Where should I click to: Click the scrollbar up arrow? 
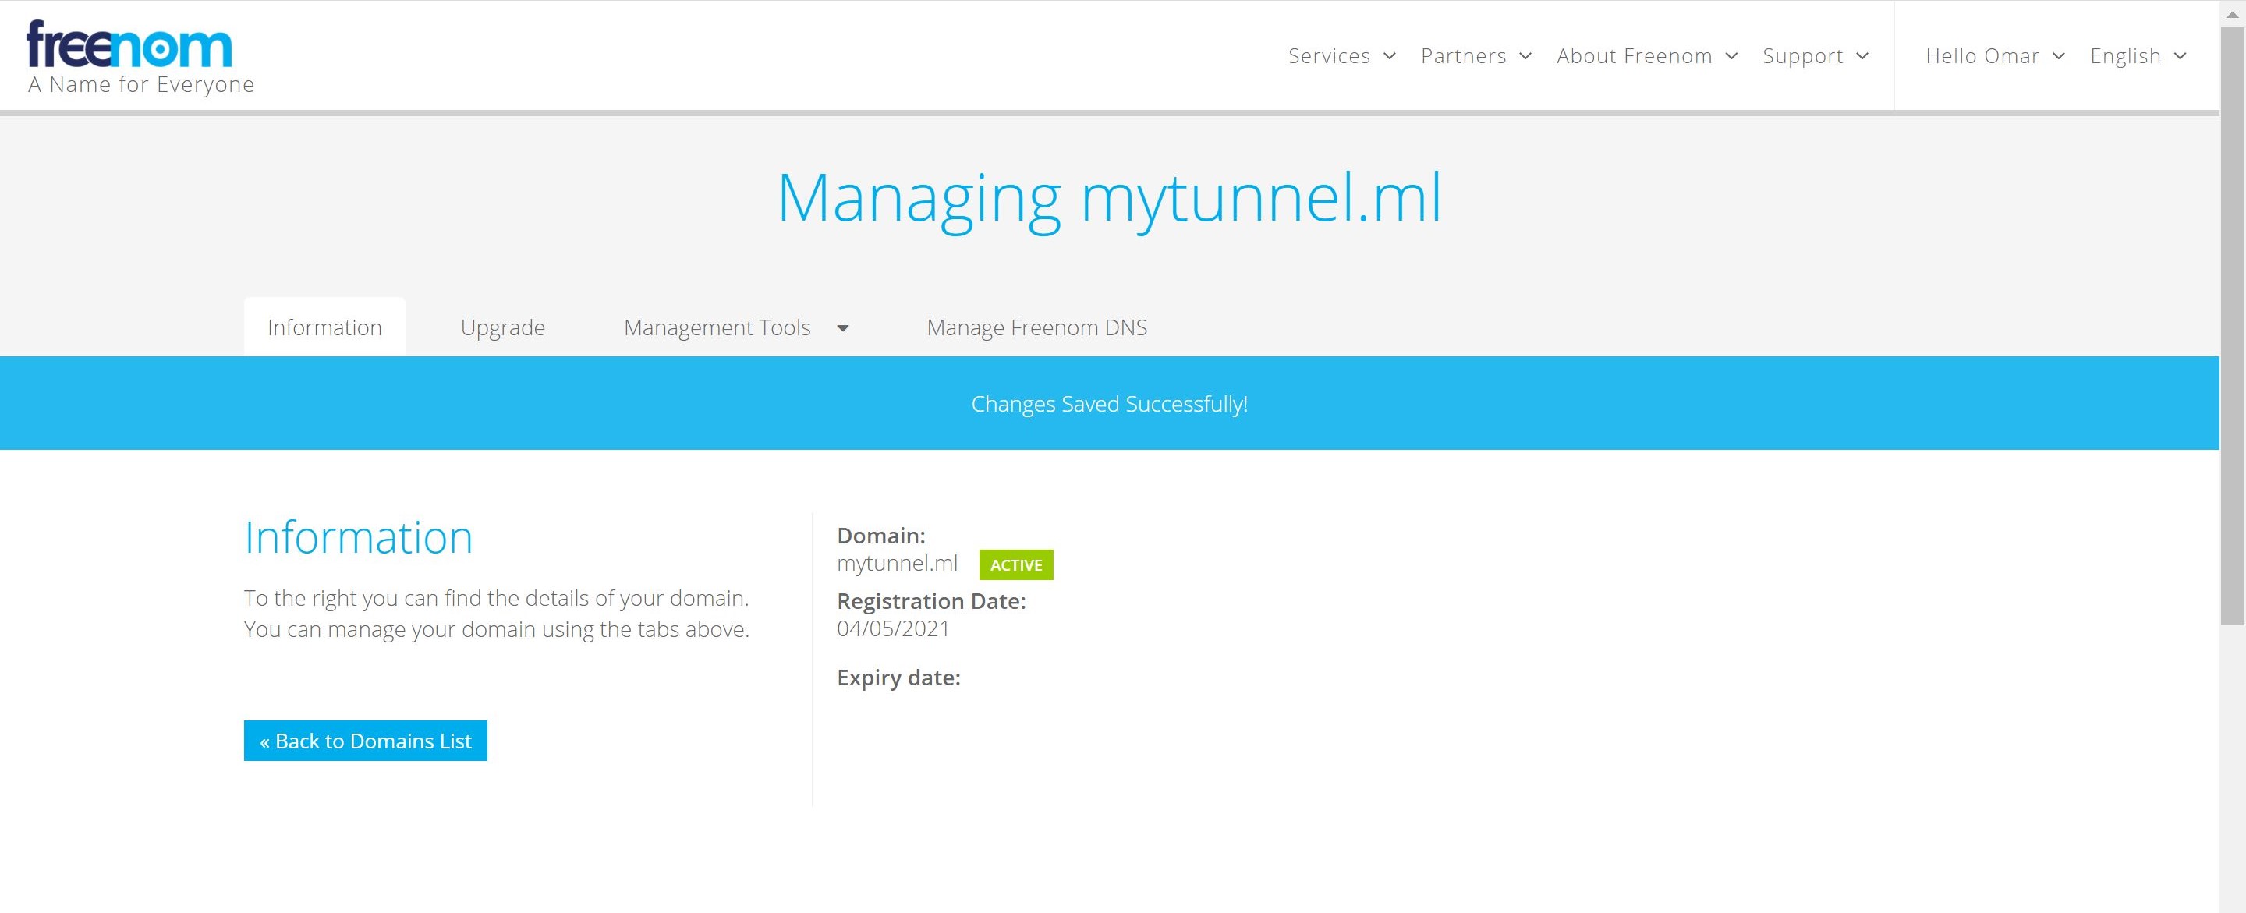click(2232, 13)
